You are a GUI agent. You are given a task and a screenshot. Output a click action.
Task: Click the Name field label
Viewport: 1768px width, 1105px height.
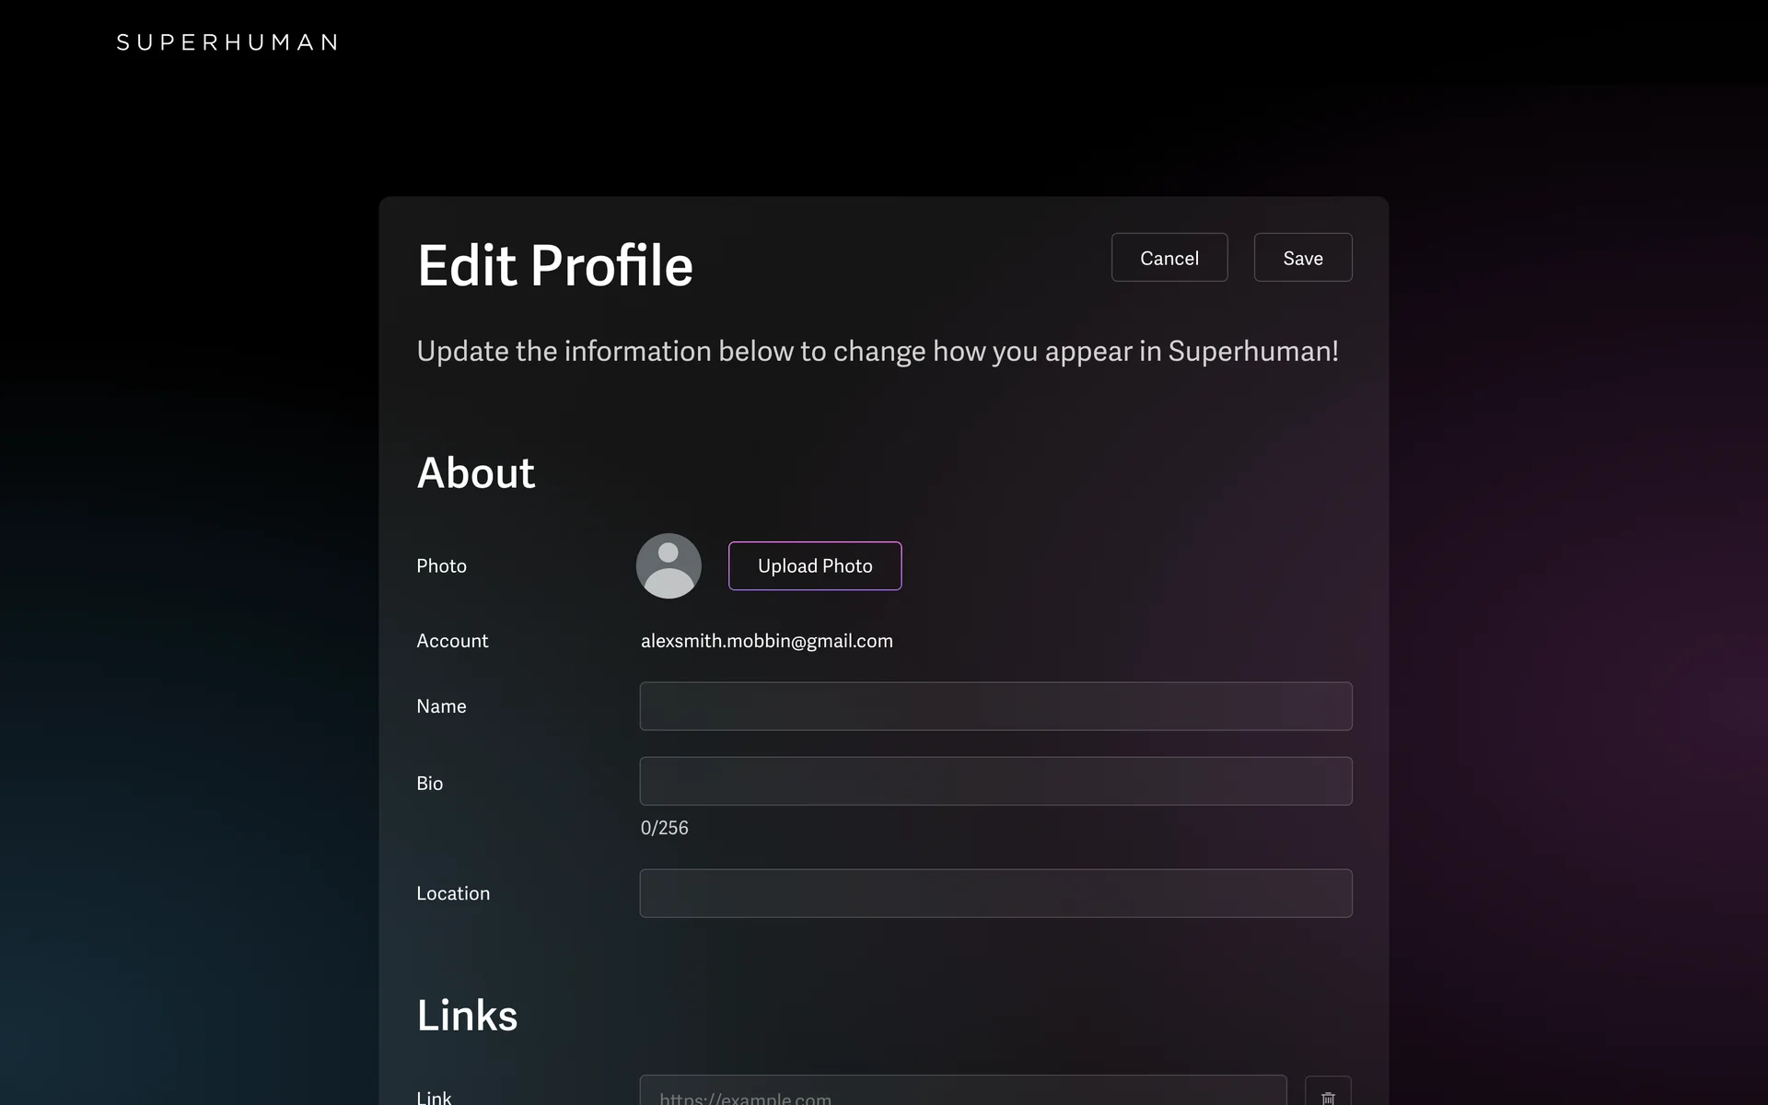[441, 706]
